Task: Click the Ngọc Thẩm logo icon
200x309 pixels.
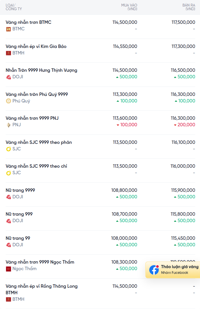Action: coord(8,269)
